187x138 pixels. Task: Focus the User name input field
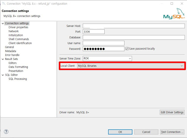pos(103,43)
